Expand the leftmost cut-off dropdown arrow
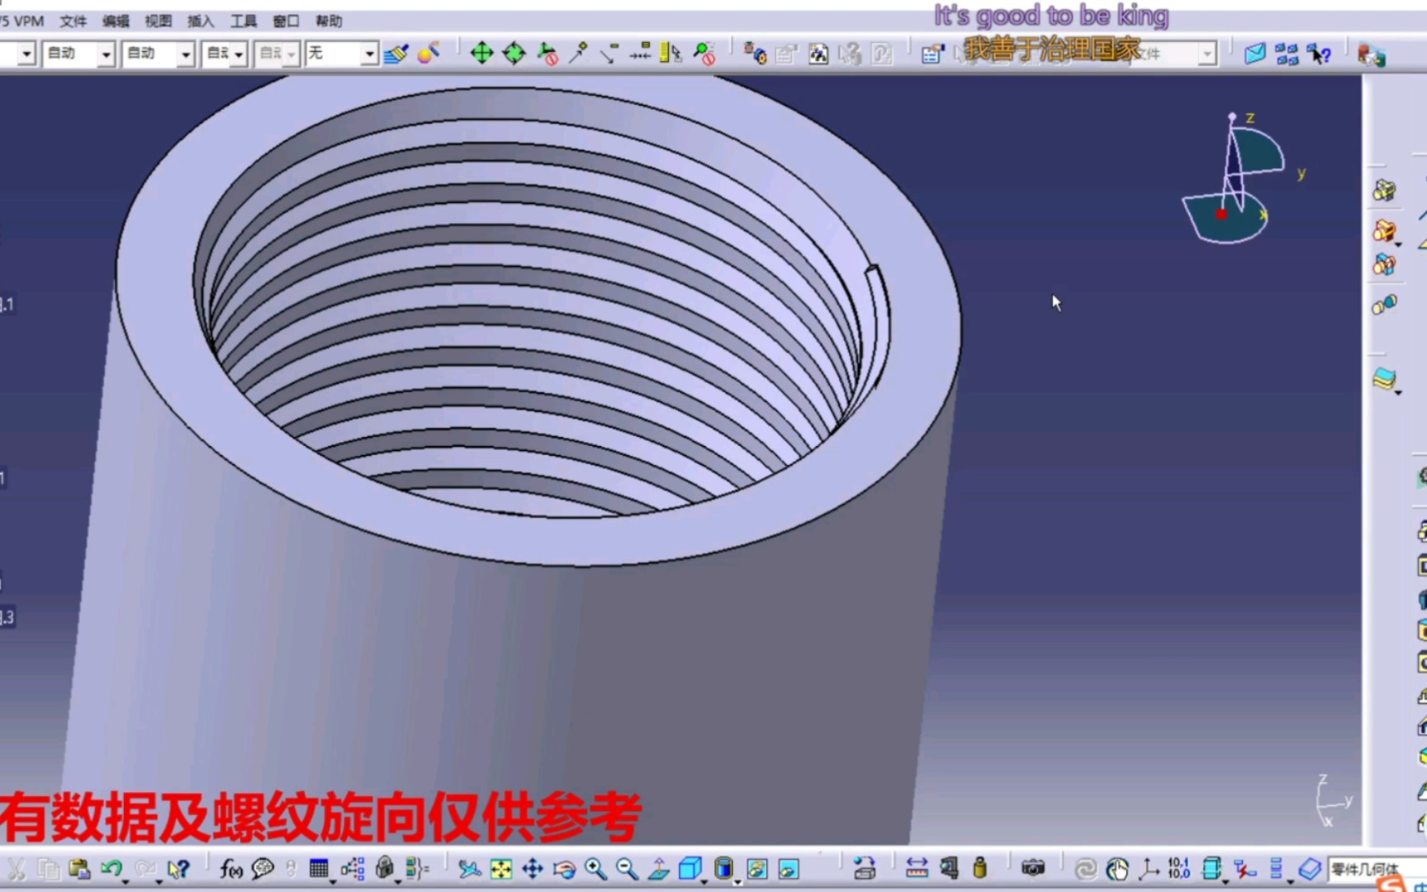 pos(27,55)
